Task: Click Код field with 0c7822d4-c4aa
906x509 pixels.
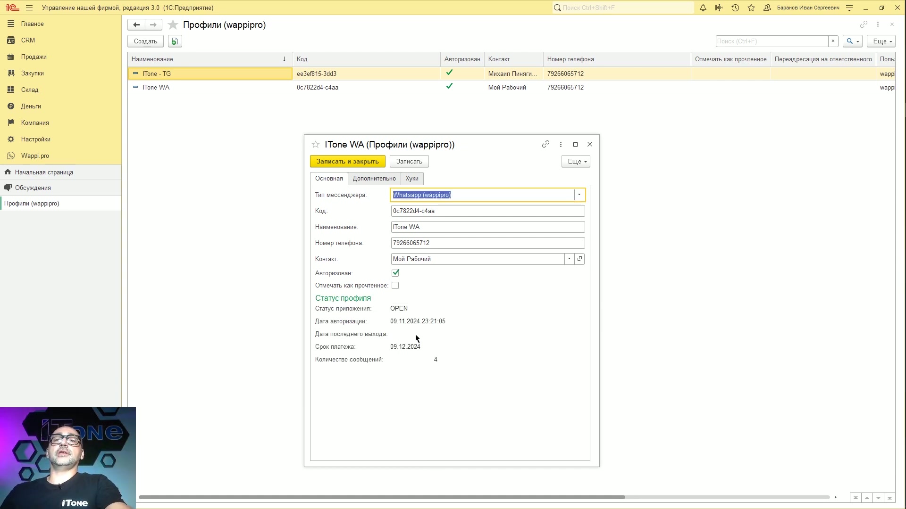Action: point(488,211)
